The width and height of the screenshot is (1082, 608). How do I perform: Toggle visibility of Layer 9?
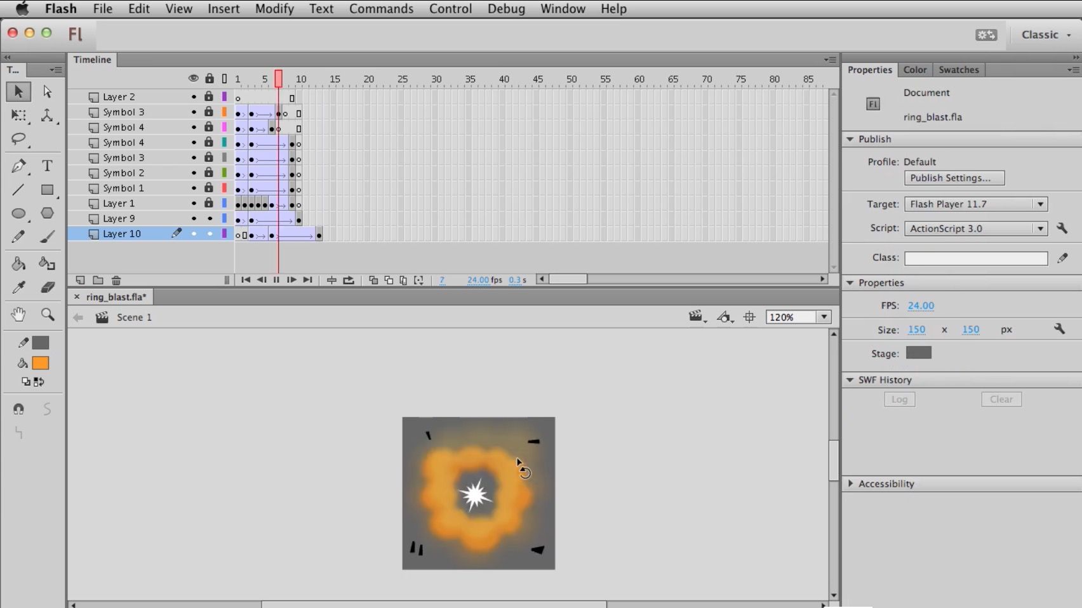point(193,218)
